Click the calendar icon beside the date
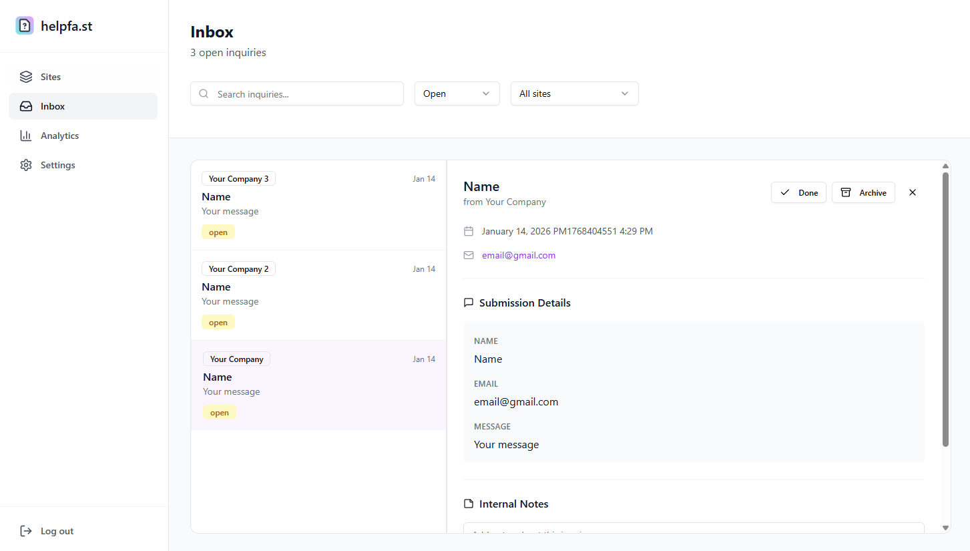 tap(469, 230)
